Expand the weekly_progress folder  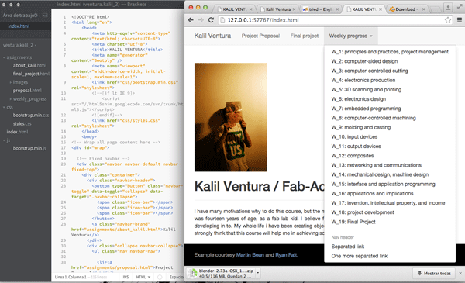click(11, 98)
